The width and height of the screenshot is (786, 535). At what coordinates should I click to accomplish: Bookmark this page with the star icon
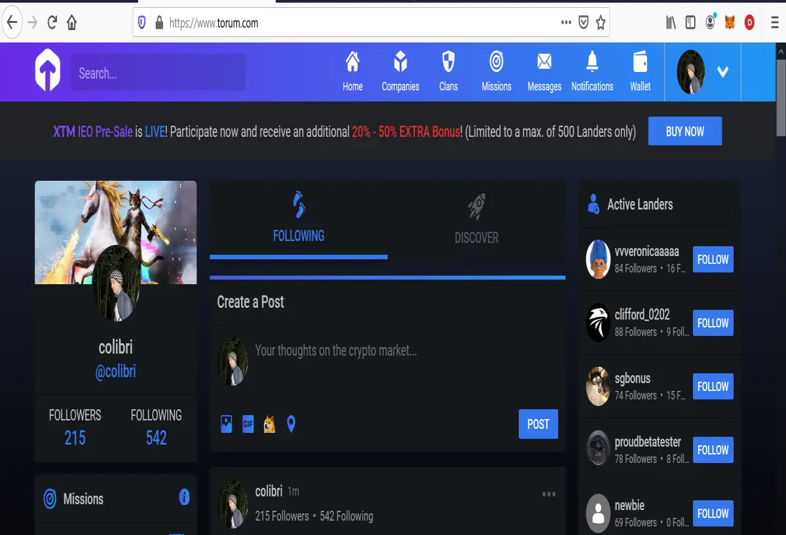(x=601, y=23)
